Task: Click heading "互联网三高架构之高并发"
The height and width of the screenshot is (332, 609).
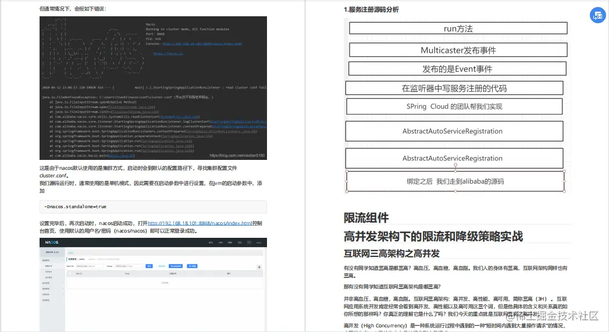Action: click(x=391, y=254)
